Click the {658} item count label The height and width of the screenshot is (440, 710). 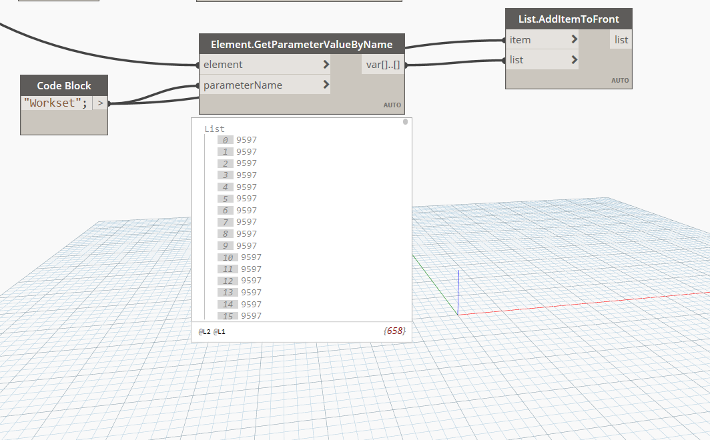click(x=394, y=331)
